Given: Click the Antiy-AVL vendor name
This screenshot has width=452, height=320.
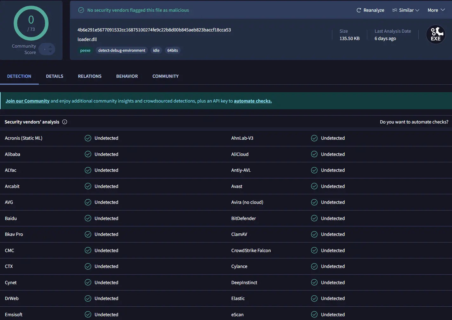Looking at the screenshot, I should click(241, 170).
